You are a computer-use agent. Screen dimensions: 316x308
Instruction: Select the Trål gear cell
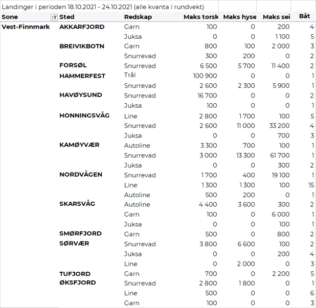pyautogui.click(x=130, y=76)
